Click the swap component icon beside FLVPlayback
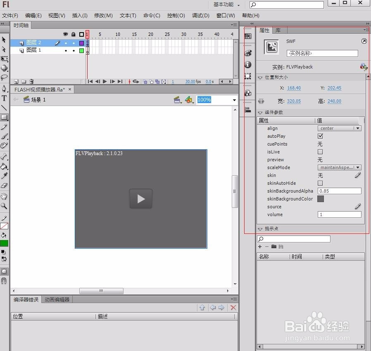 pos(363,67)
